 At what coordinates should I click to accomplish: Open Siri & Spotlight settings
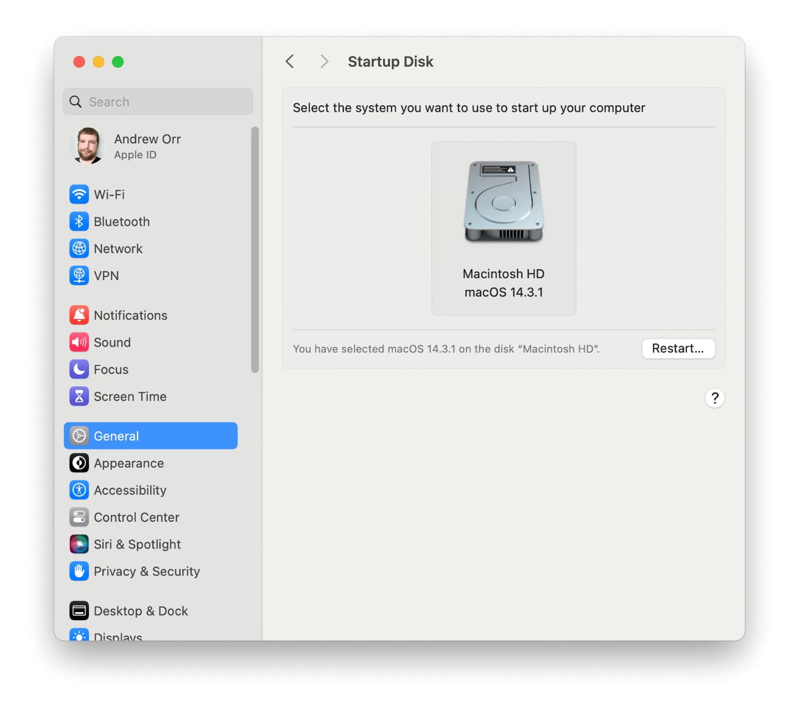click(79, 544)
